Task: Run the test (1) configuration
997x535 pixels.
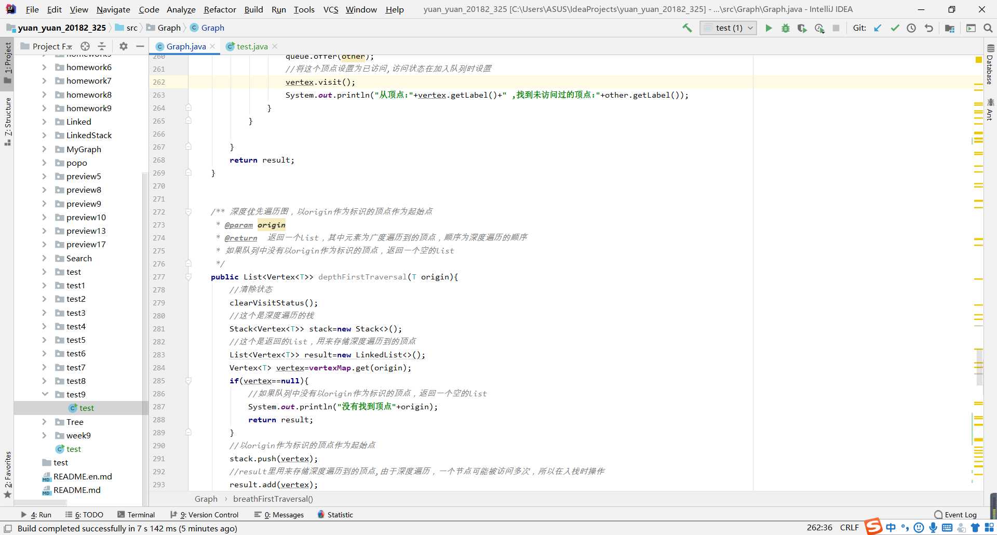Action: 769,28
